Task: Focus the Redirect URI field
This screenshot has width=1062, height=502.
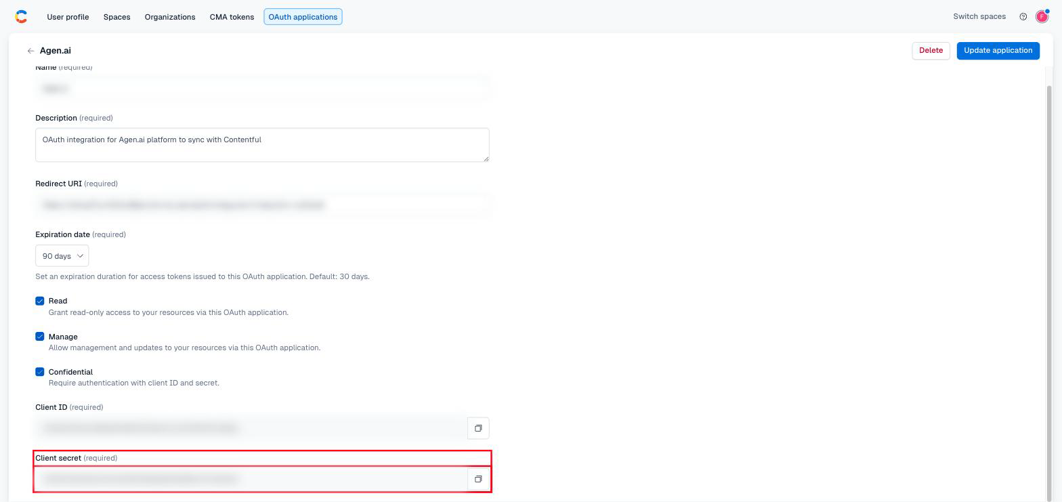Action: tap(262, 205)
